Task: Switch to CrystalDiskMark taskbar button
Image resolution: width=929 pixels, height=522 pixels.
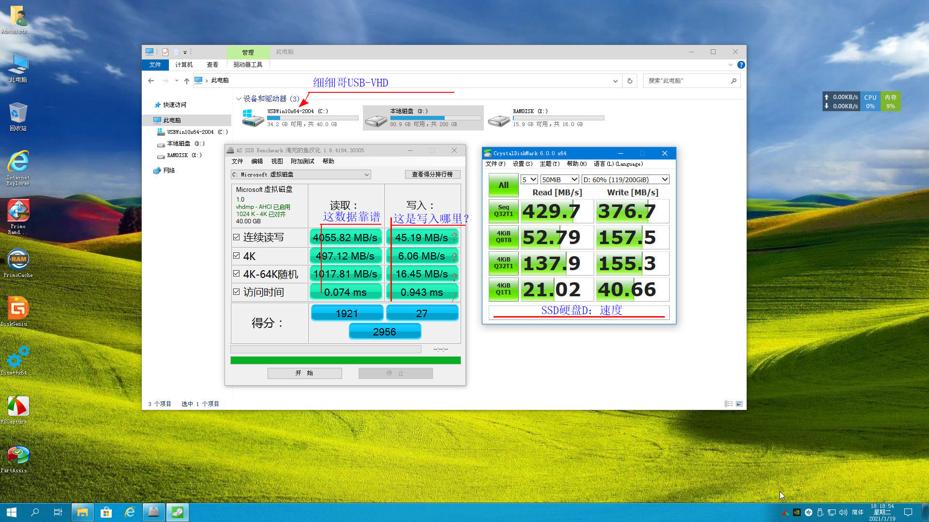Action: (x=178, y=512)
